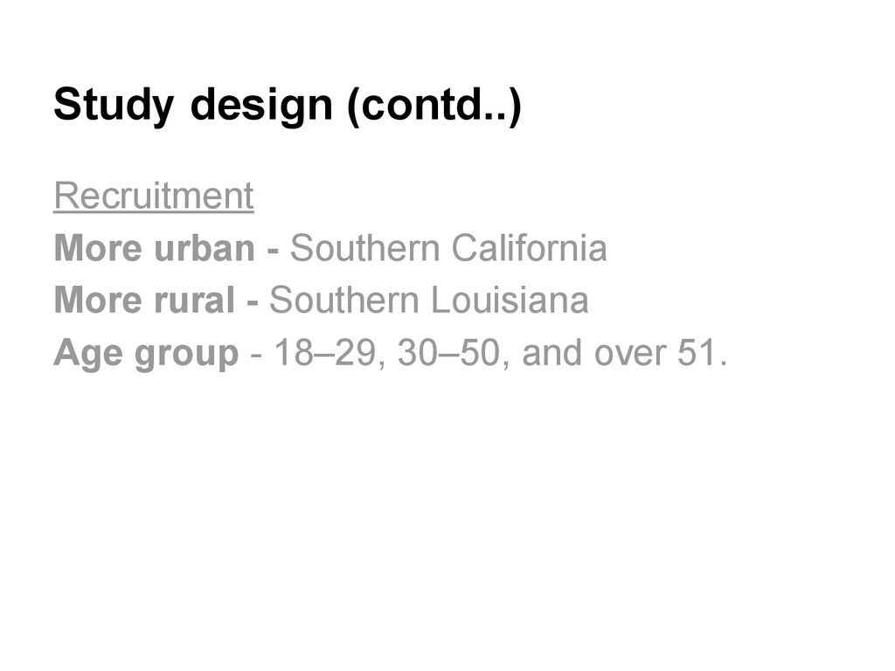
Task: Click the bold word rural
Action: (x=193, y=301)
